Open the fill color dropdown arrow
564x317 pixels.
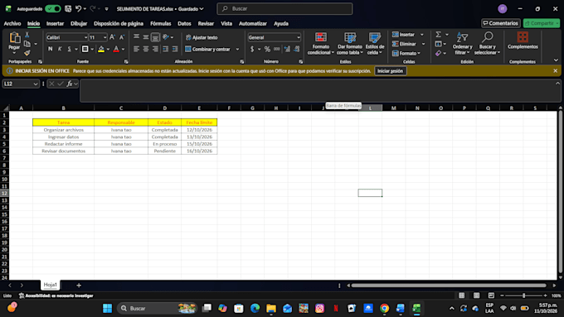[108, 49]
